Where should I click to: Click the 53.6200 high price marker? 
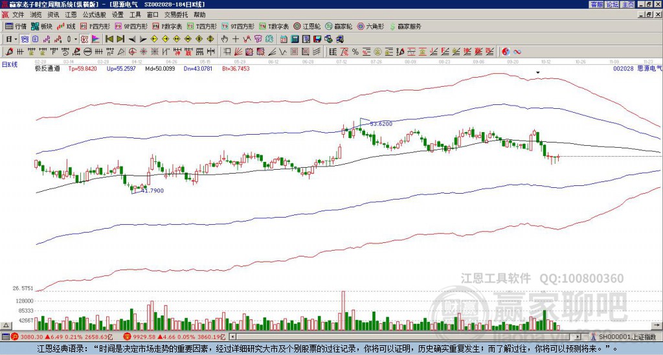(381, 124)
